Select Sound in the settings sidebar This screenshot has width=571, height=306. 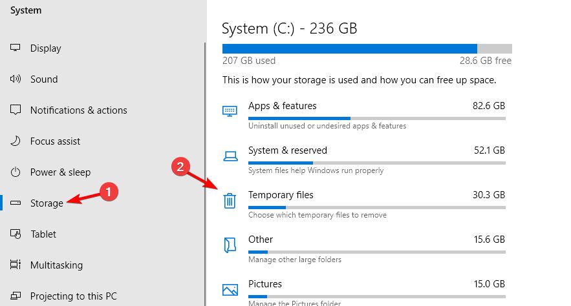[44, 79]
